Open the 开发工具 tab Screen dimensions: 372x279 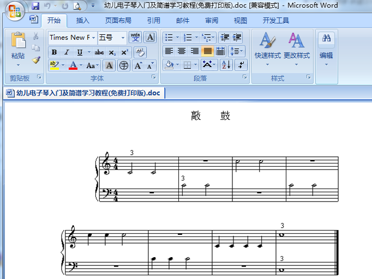pos(275,21)
